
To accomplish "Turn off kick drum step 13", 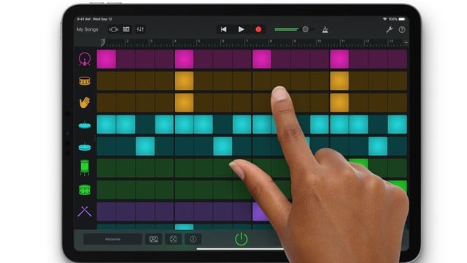I will coord(339,59).
